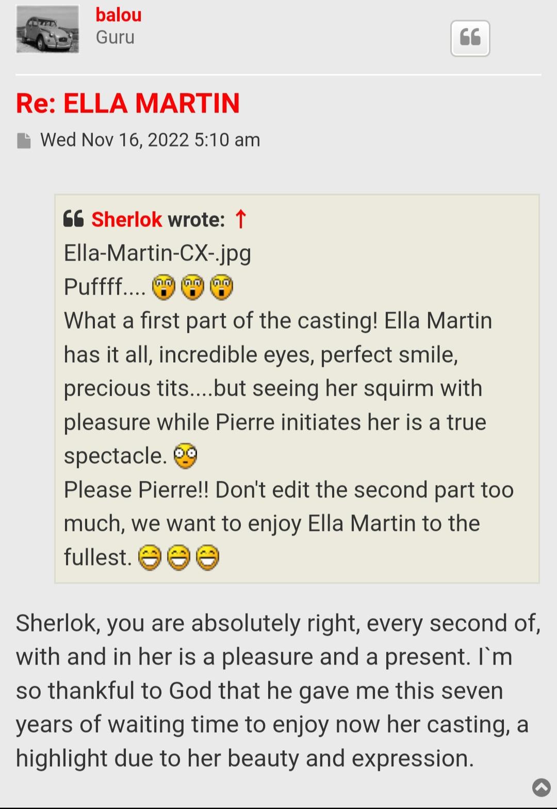Screen dimensions: 557x809
Task: Click the "Wed Nov 16, 2022 5:10 am" timestamp
Action: [150, 140]
